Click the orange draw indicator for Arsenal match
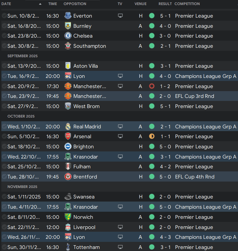Image resolution: width=238 pixels, height=251 pixels. point(151,137)
